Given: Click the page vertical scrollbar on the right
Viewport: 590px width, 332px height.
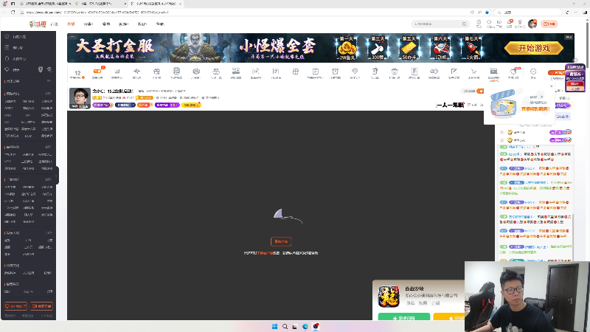Looking at the screenshot, I should coord(586,45).
